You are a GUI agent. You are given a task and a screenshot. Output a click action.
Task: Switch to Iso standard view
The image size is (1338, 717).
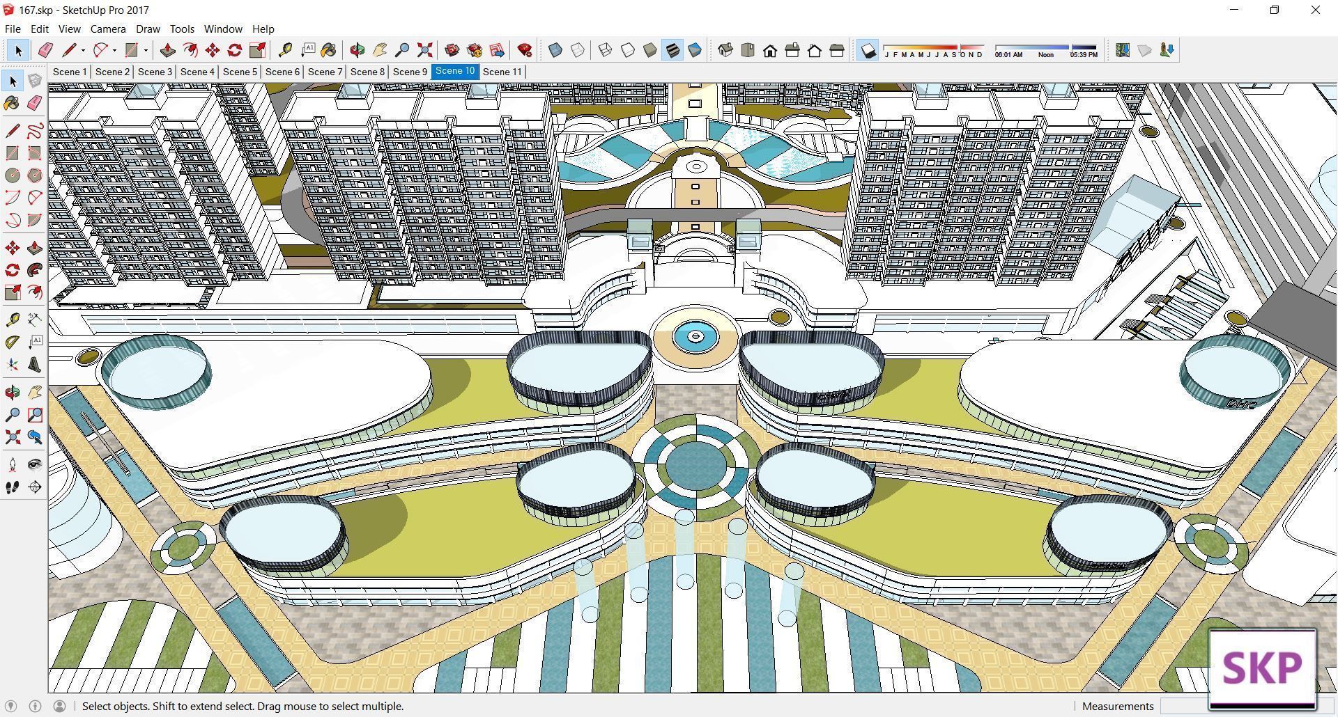[x=725, y=50]
